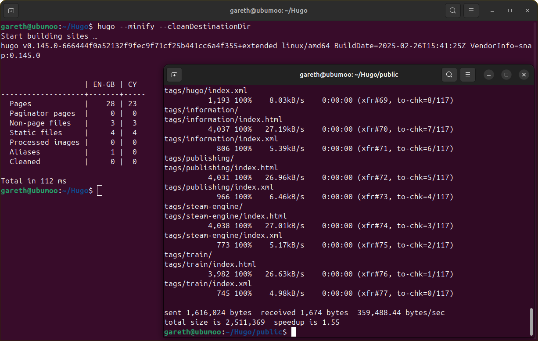Search in the ~/Hugo/public terminal window

449,75
